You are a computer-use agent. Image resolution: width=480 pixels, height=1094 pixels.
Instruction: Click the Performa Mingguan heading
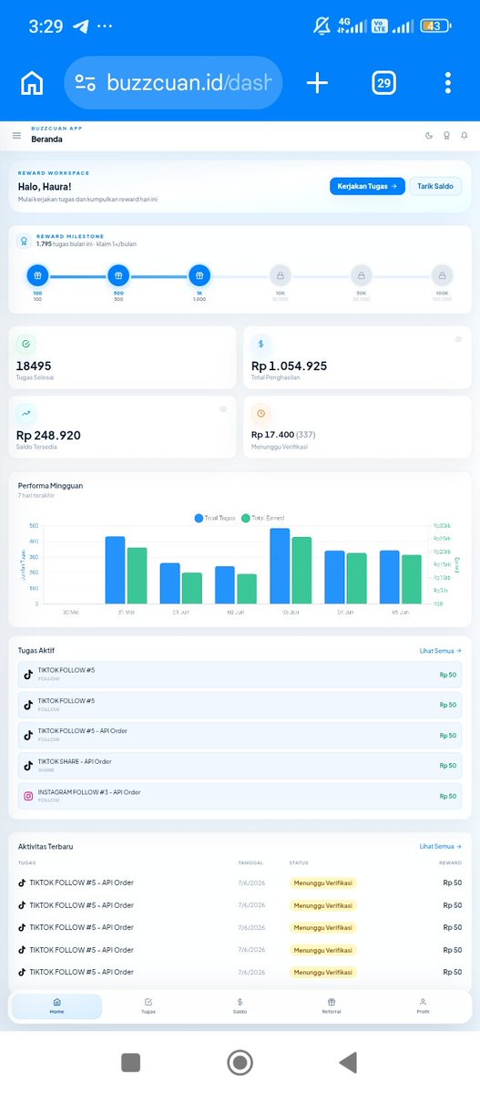click(x=50, y=486)
